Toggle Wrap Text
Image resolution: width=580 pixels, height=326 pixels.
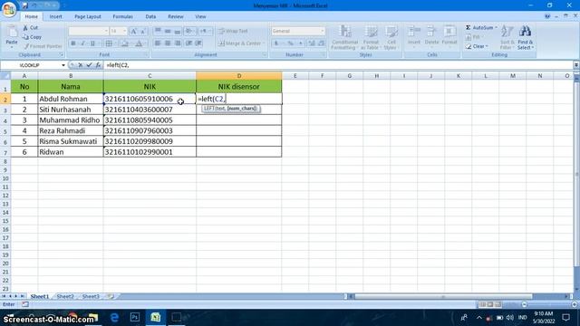(233, 31)
